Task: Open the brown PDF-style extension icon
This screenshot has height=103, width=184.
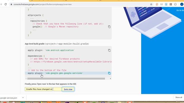Action: pos(171,4)
